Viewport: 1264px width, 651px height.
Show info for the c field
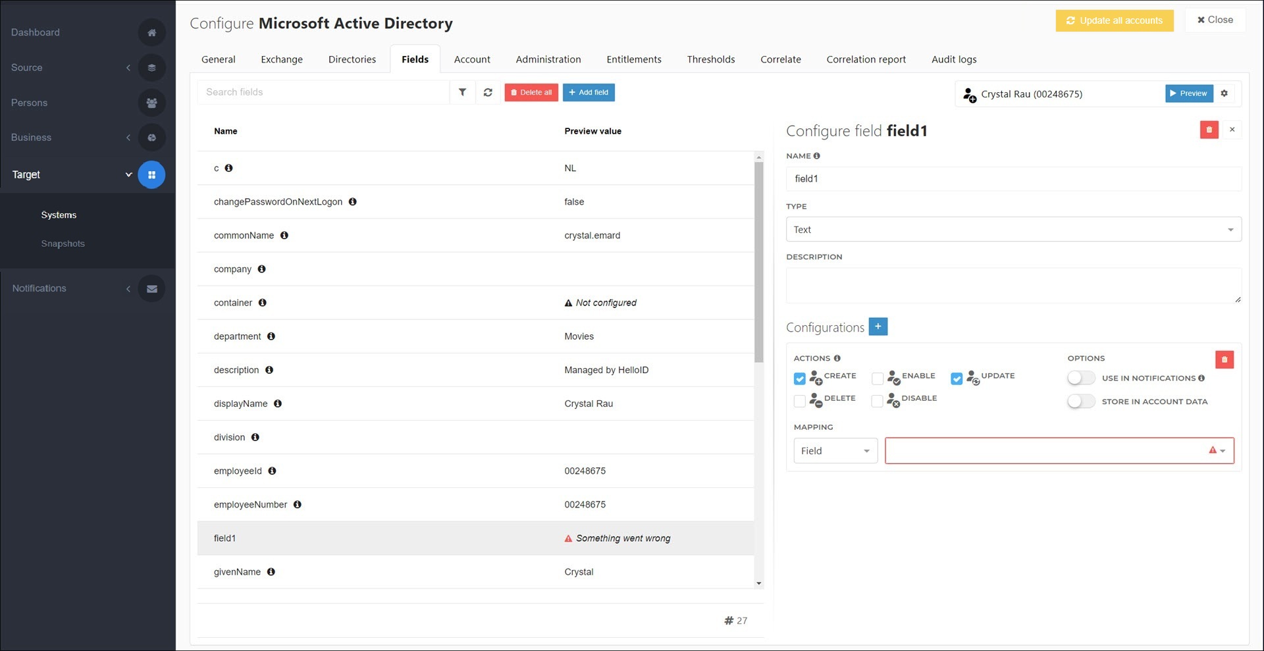click(x=228, y=168)
